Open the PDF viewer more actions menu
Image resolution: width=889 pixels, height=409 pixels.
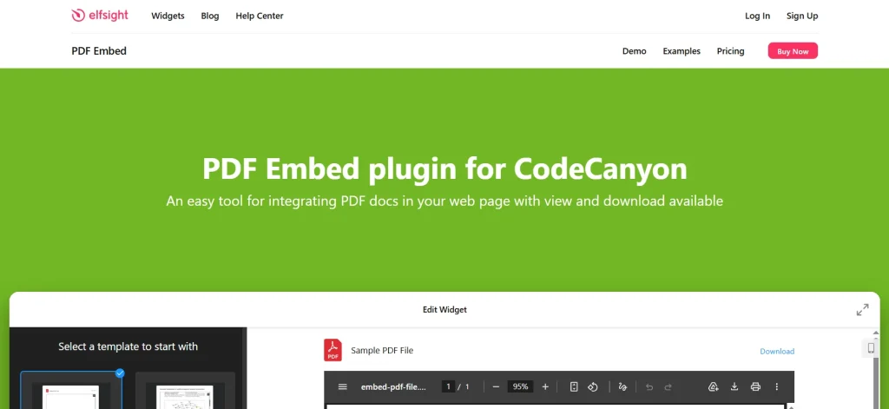point(777,387)
